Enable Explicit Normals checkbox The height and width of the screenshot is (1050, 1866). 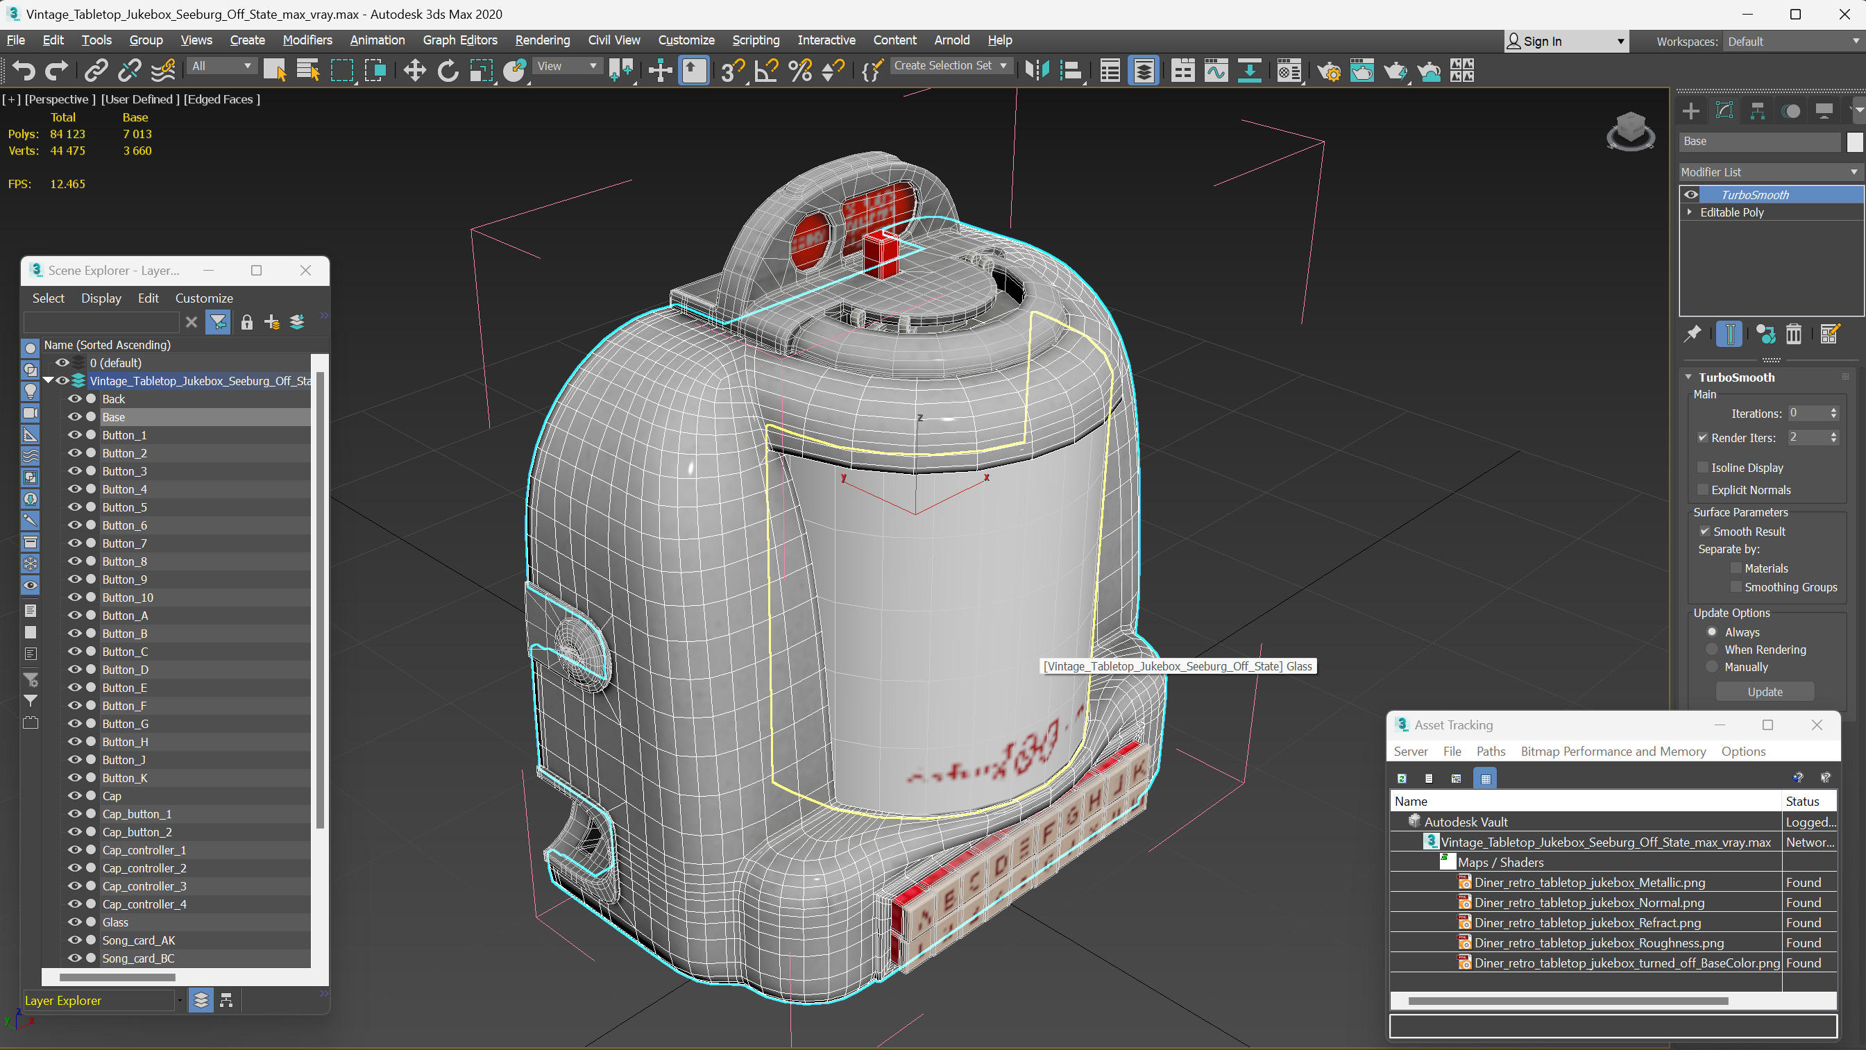(x=1702, y=490)
